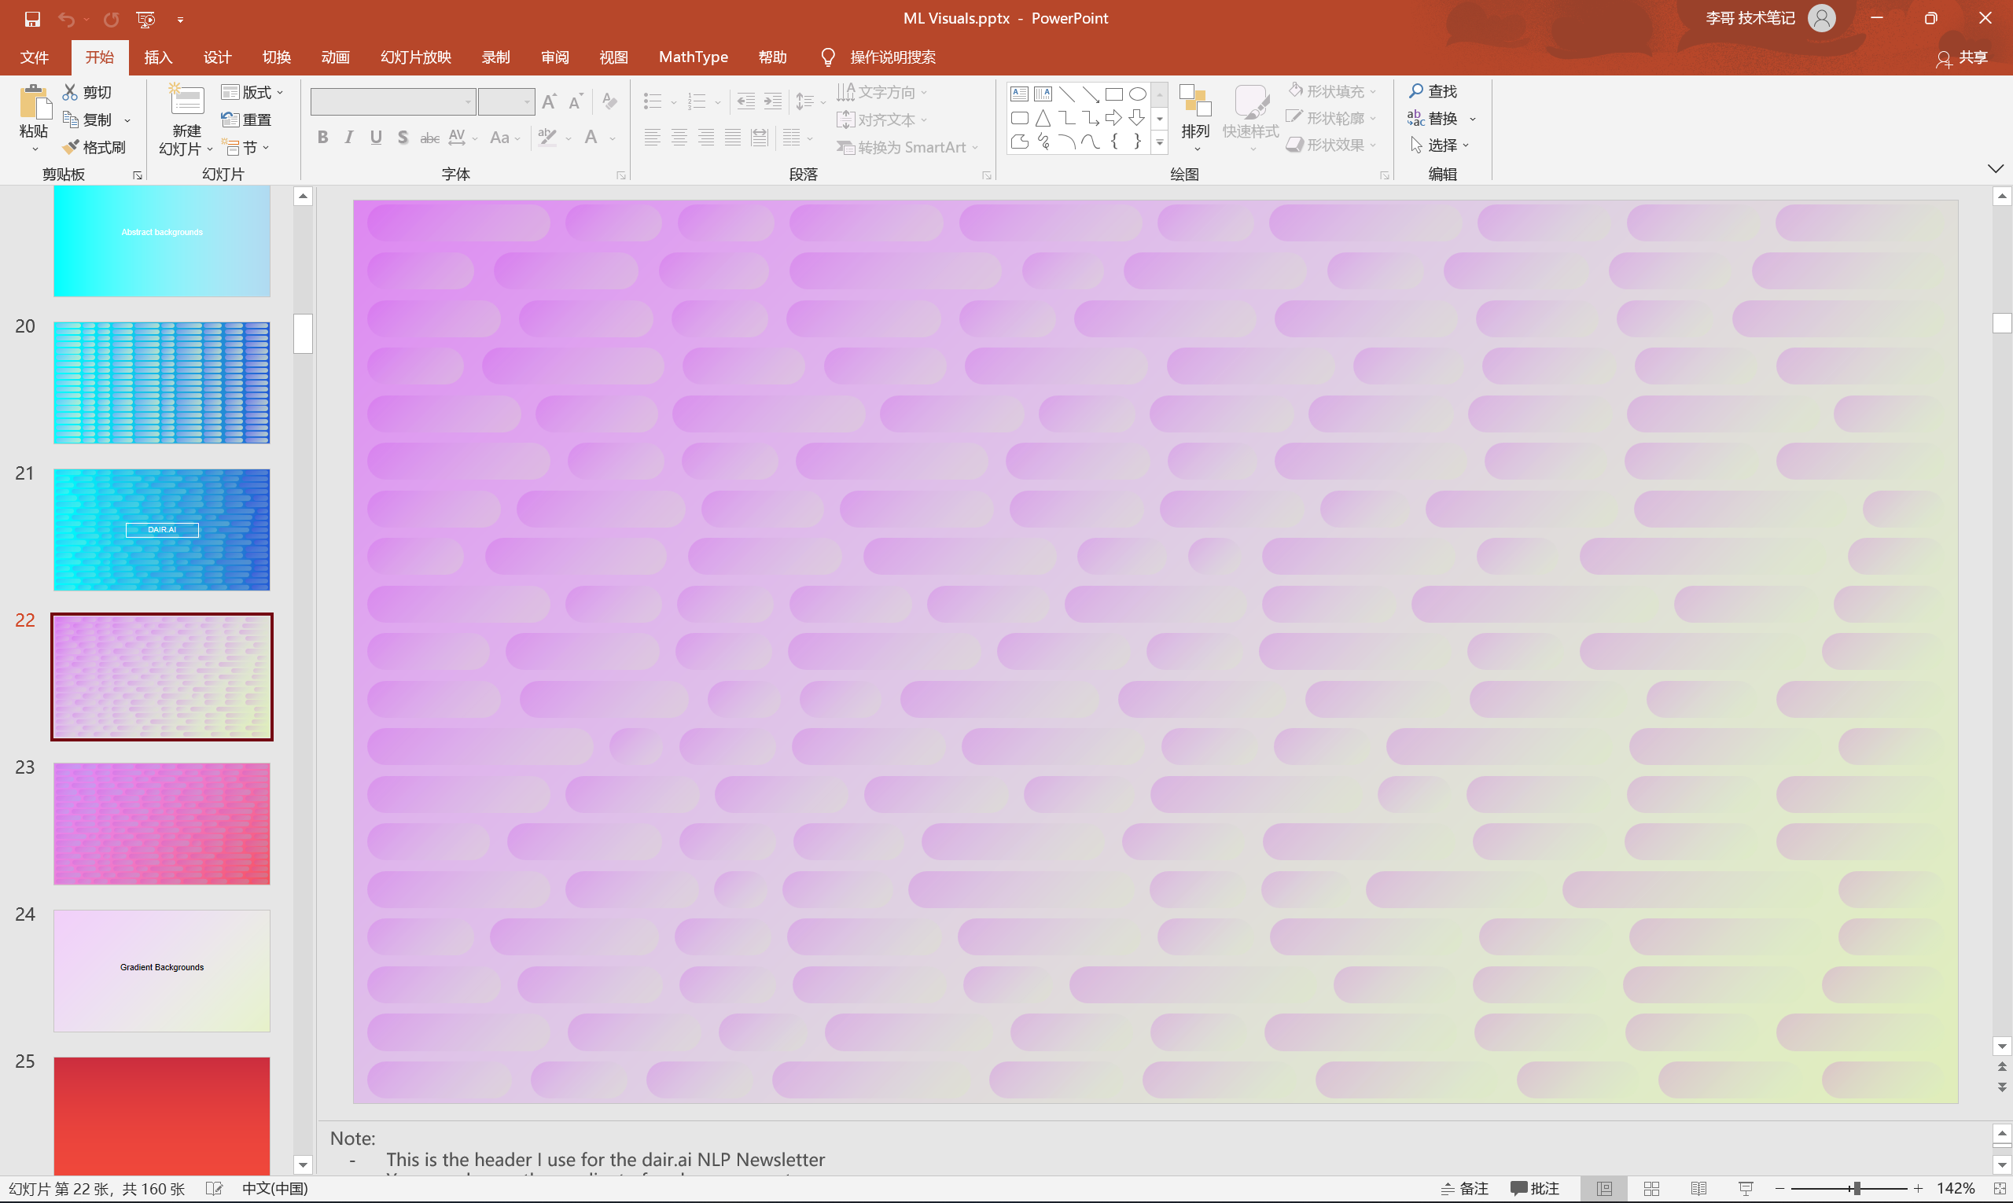Switch to the 插入 Insert tab
Image resolution: width=2013 pixels, height=1203 pixels.
(158, 57)
